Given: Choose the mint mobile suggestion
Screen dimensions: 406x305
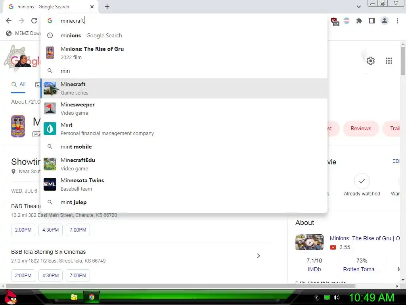Looking at the screenshot, I should [x=184, y=147].
